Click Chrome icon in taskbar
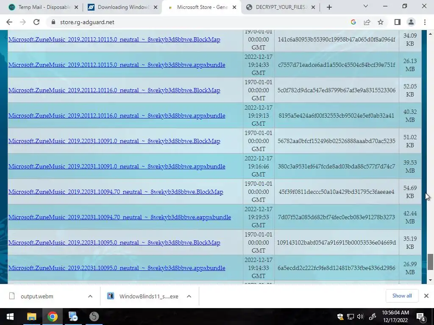This screenshot has height=325, width=434. (52, 317)
